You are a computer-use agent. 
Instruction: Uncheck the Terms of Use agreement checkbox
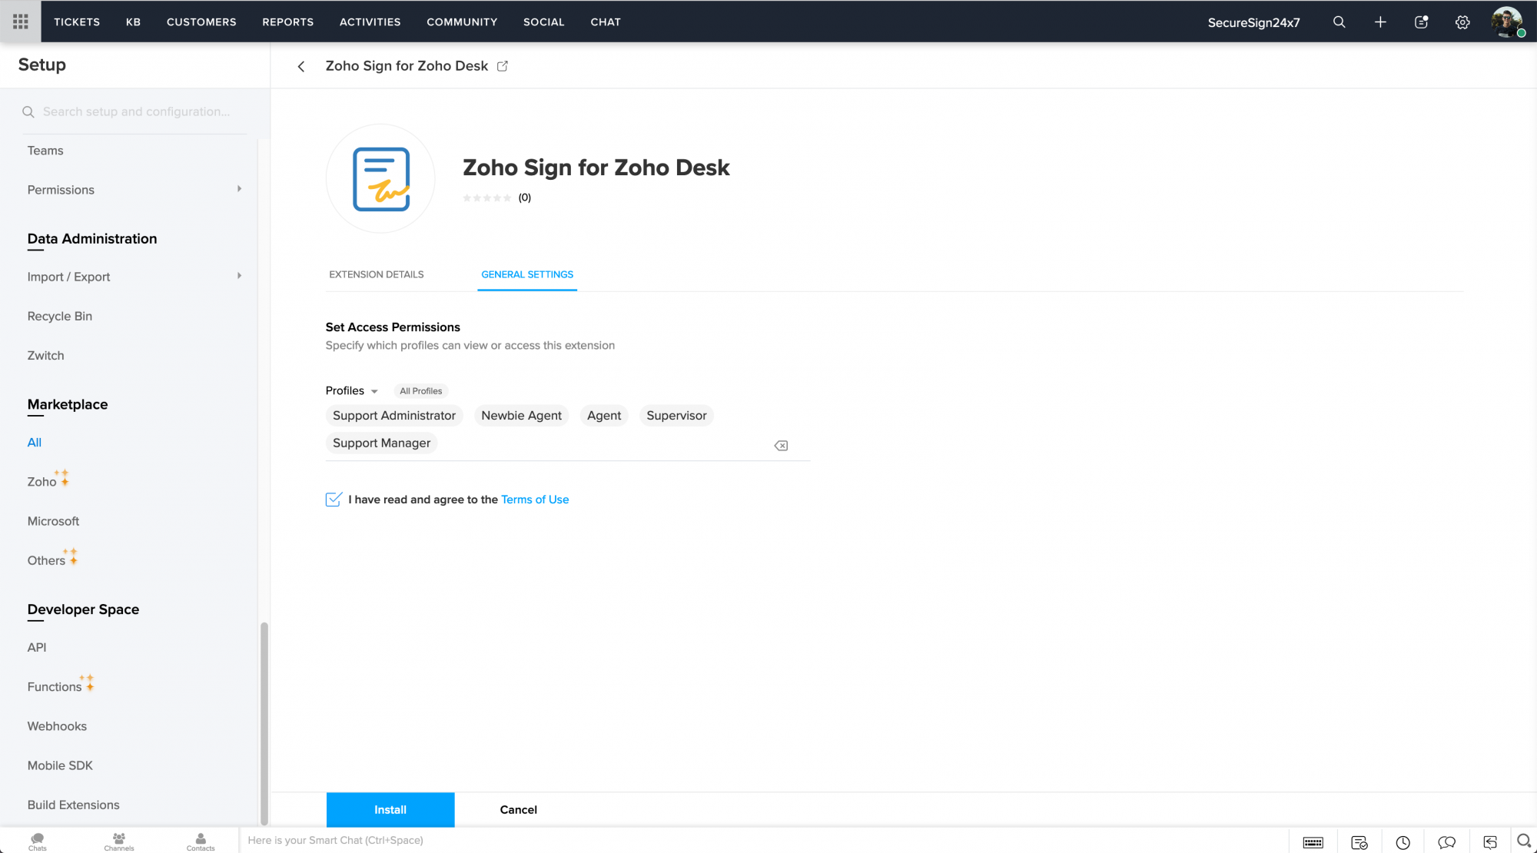334,500
